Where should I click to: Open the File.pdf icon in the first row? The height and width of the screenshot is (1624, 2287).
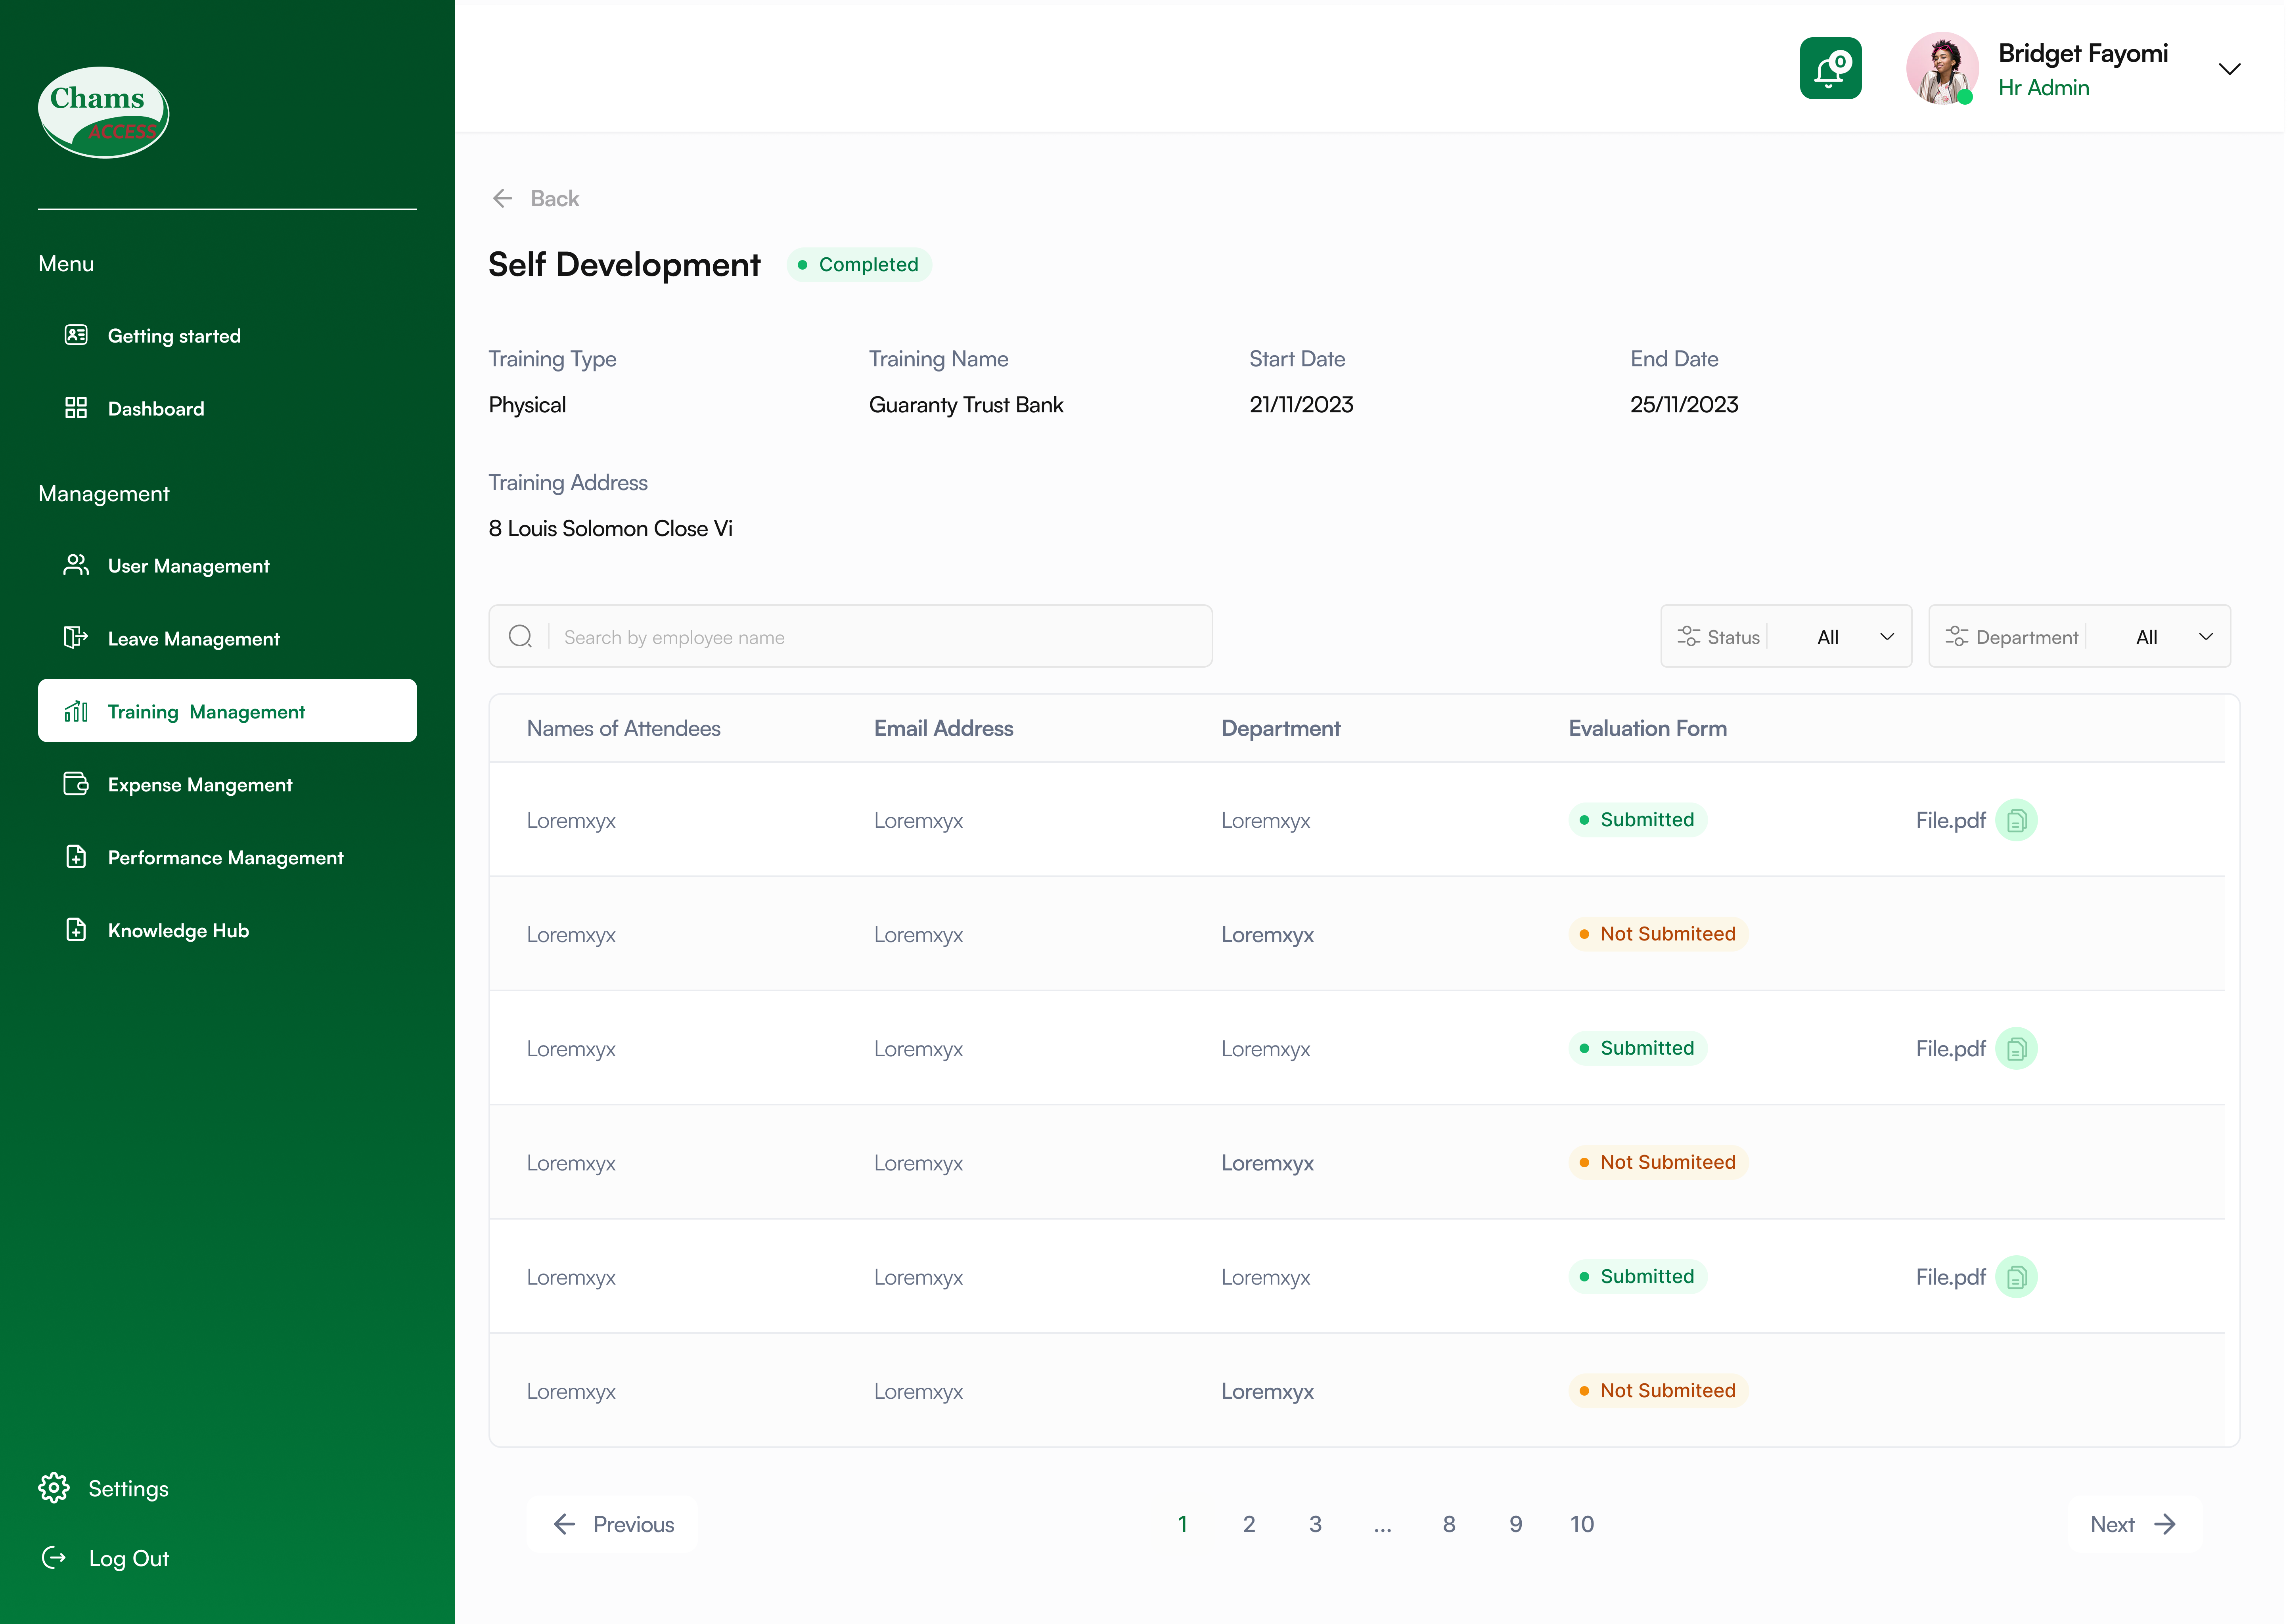[2016, 820]
